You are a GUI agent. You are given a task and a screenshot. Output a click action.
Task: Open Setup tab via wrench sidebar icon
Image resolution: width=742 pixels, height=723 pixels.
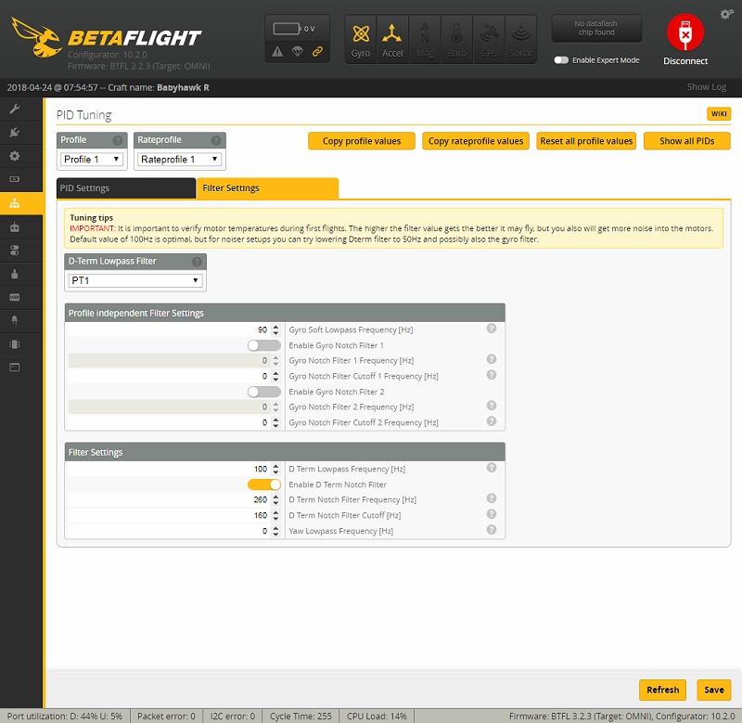tap(15, 110)
